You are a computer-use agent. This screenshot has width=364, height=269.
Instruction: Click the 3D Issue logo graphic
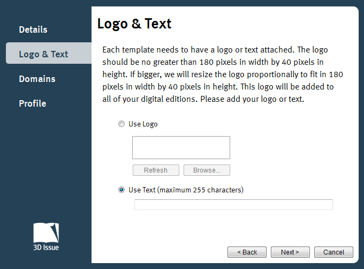point(46,233)
